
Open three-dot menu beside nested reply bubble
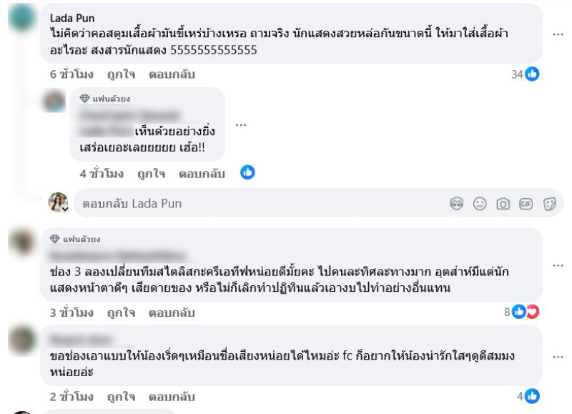[x=241, y=124]
